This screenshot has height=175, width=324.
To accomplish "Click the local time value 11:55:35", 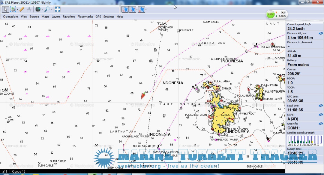I will click(295, 110).
